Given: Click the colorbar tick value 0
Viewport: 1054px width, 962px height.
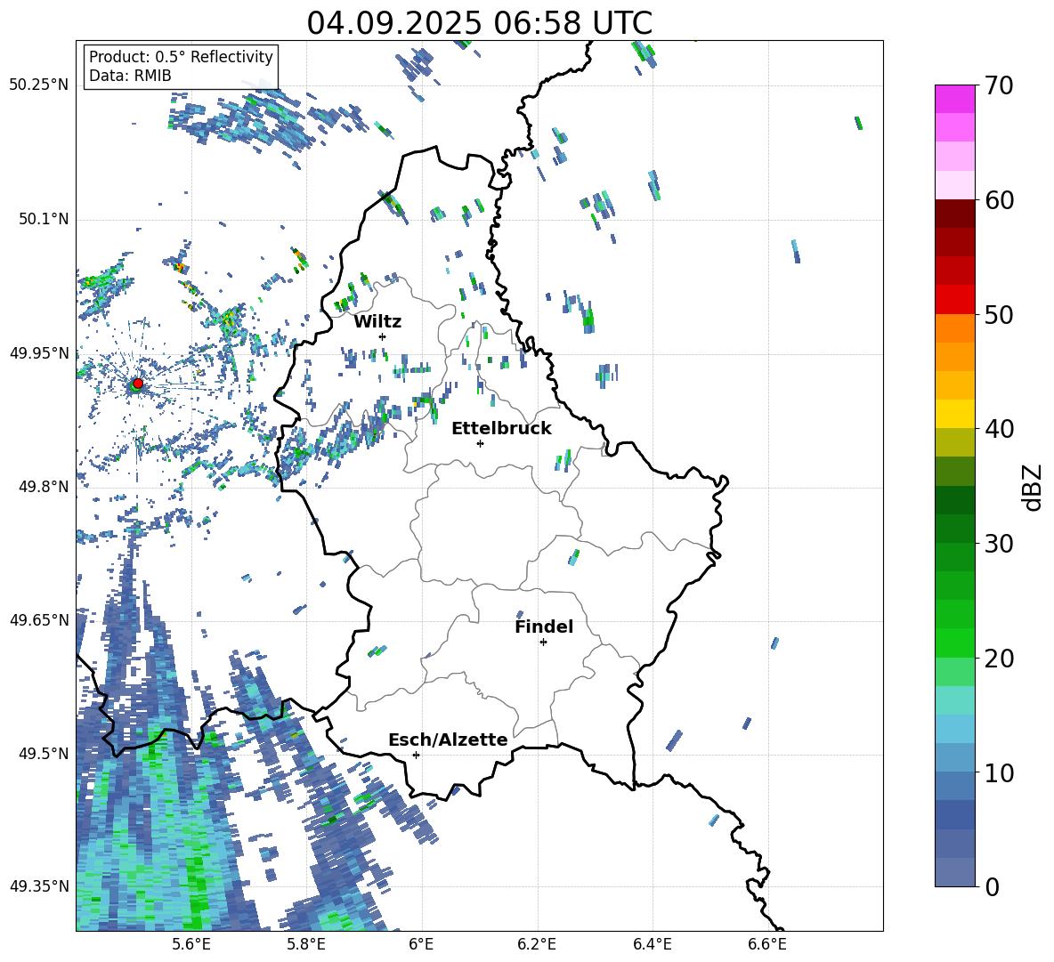Looking at the screenshot, I should click(991, 886).
